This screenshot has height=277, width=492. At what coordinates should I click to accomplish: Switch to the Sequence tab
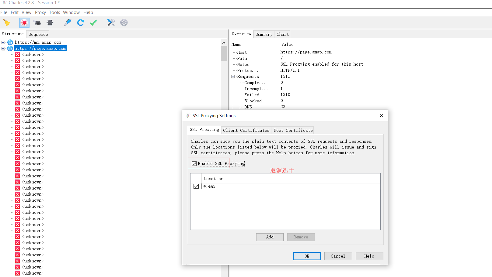click(x=38, y=34)
